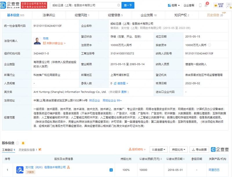232x177 pixels.
Task: Switch to 经营风险 tab
Action: [82, 15]
